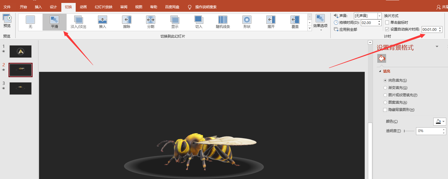Collapse the 填充 section triangle
Viewport: 448px width, 179px height.
380,71
